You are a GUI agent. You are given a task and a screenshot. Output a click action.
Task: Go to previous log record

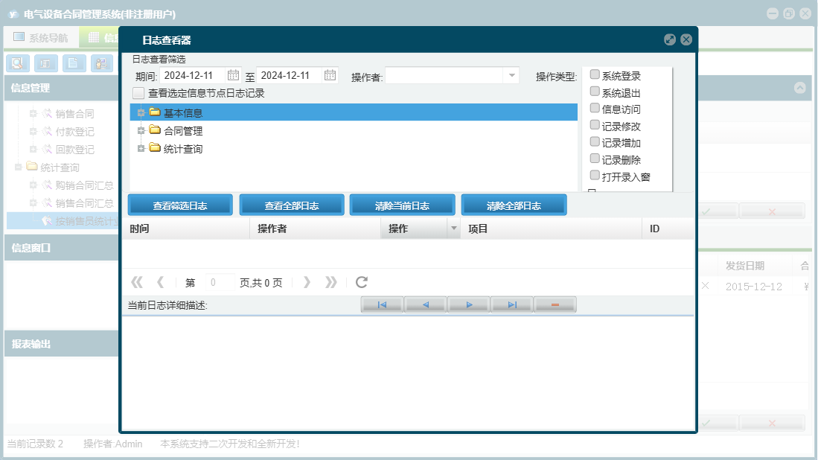[425, 304]
